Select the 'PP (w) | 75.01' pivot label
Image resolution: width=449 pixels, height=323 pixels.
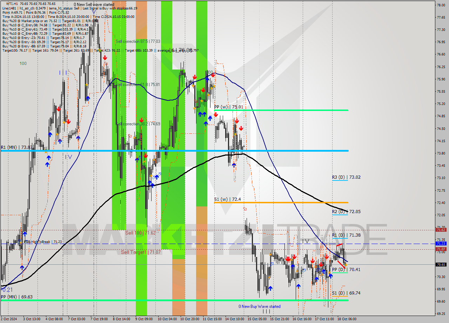(228, 107)
